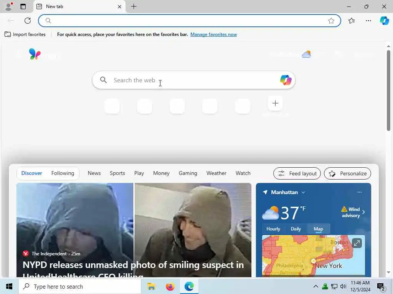Switch to the Following tab
Image resolution: width=393 pixels, height=294 pixels.
63,173
